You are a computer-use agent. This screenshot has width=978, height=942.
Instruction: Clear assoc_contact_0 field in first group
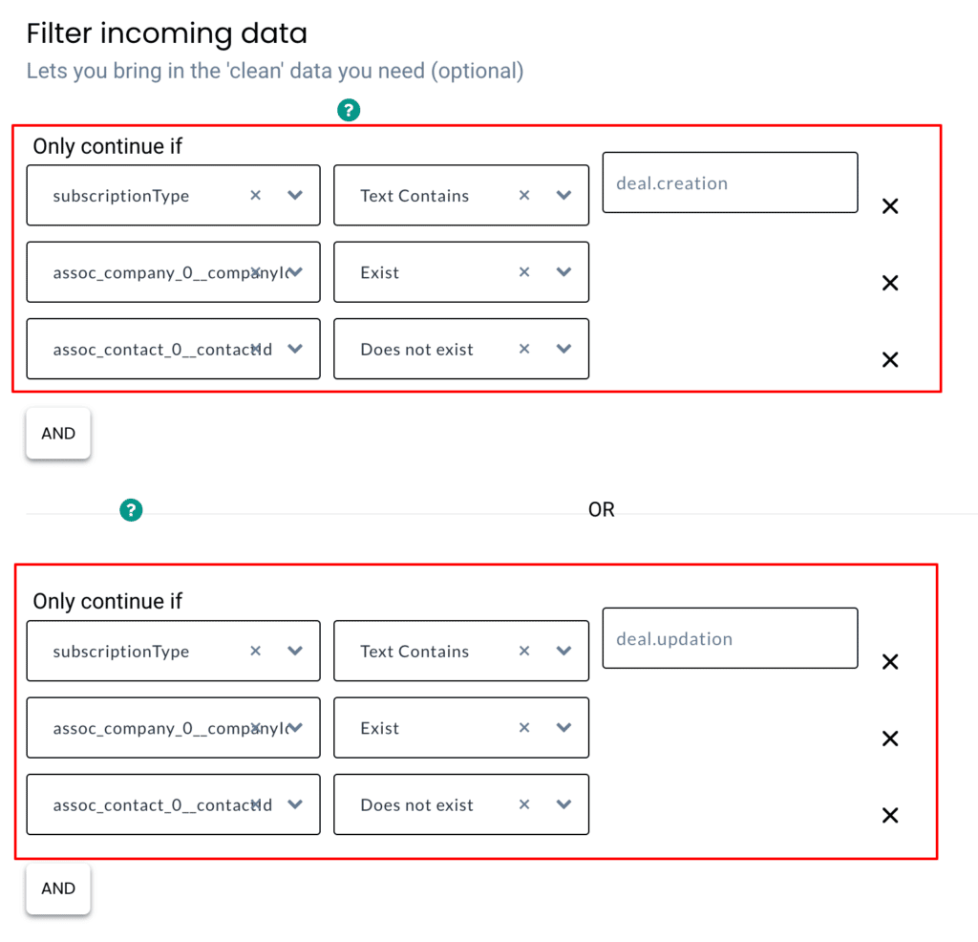click(256, 349)
